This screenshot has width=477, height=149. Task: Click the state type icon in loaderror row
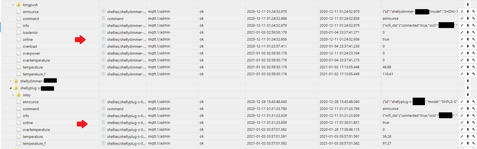103,32
